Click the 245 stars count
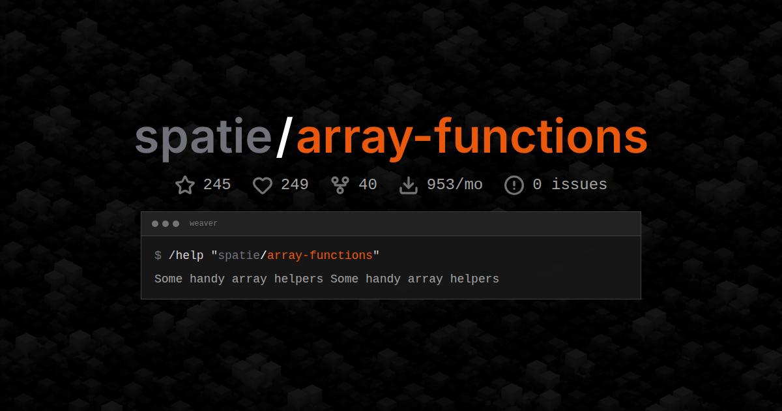The width and height of the screenshot is (782, 411). [x=218, y=185]
